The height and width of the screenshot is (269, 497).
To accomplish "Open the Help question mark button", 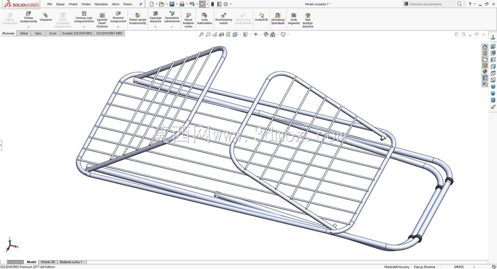I will tap(470, 4).
